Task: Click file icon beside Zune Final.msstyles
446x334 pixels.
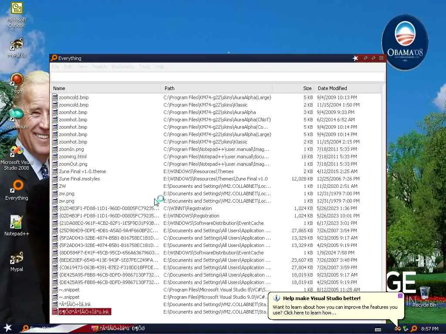Action: coord(55,179)
